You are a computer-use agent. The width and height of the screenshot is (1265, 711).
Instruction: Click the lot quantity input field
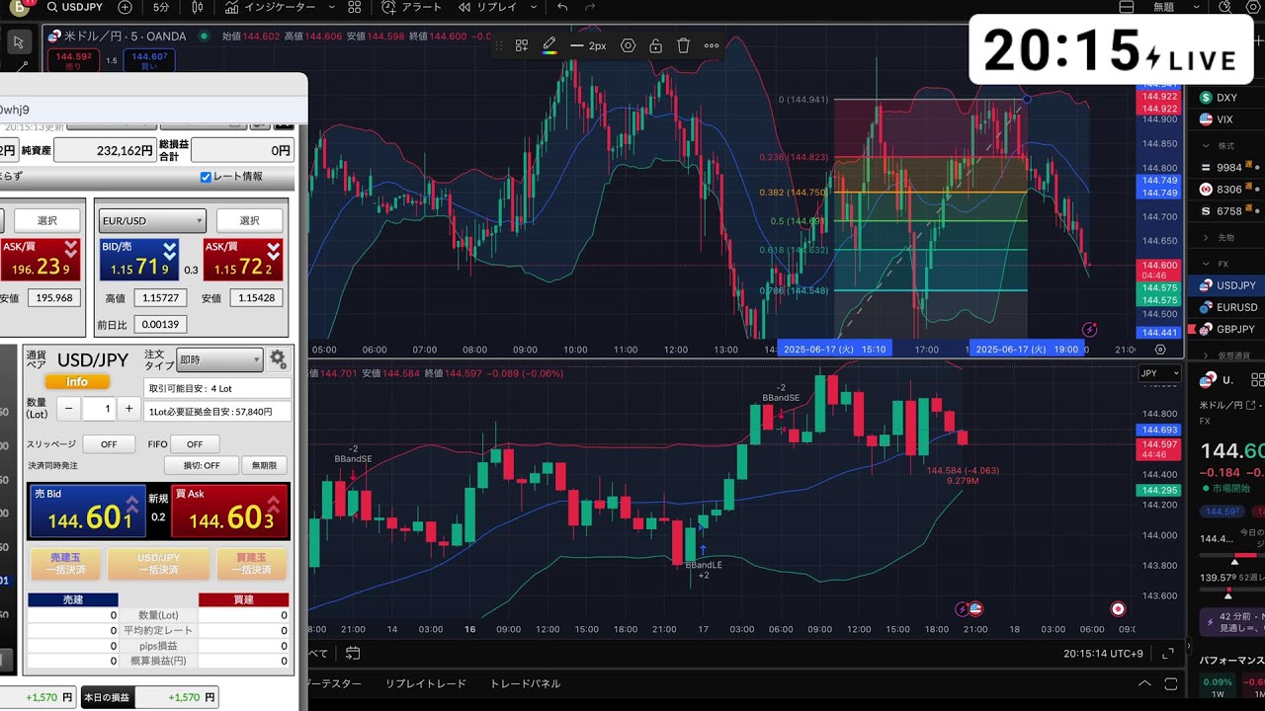pyautogui.click(x=99, y=408)
